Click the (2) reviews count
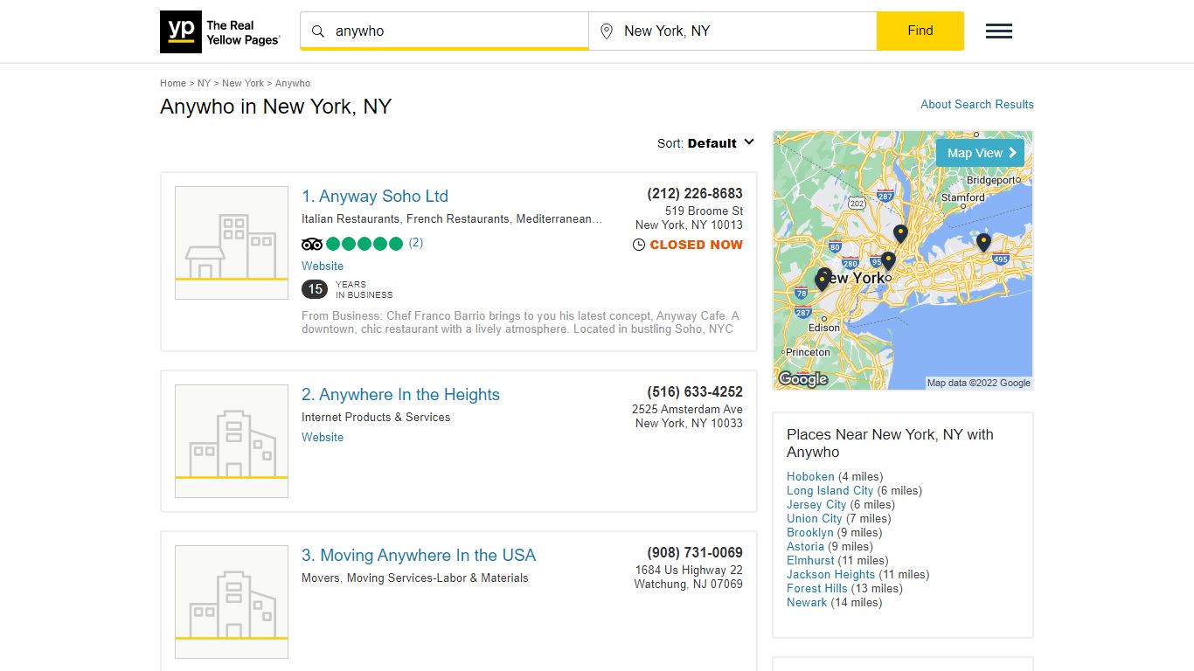Viewport: 1194px width, 671px height. point(416,243)
